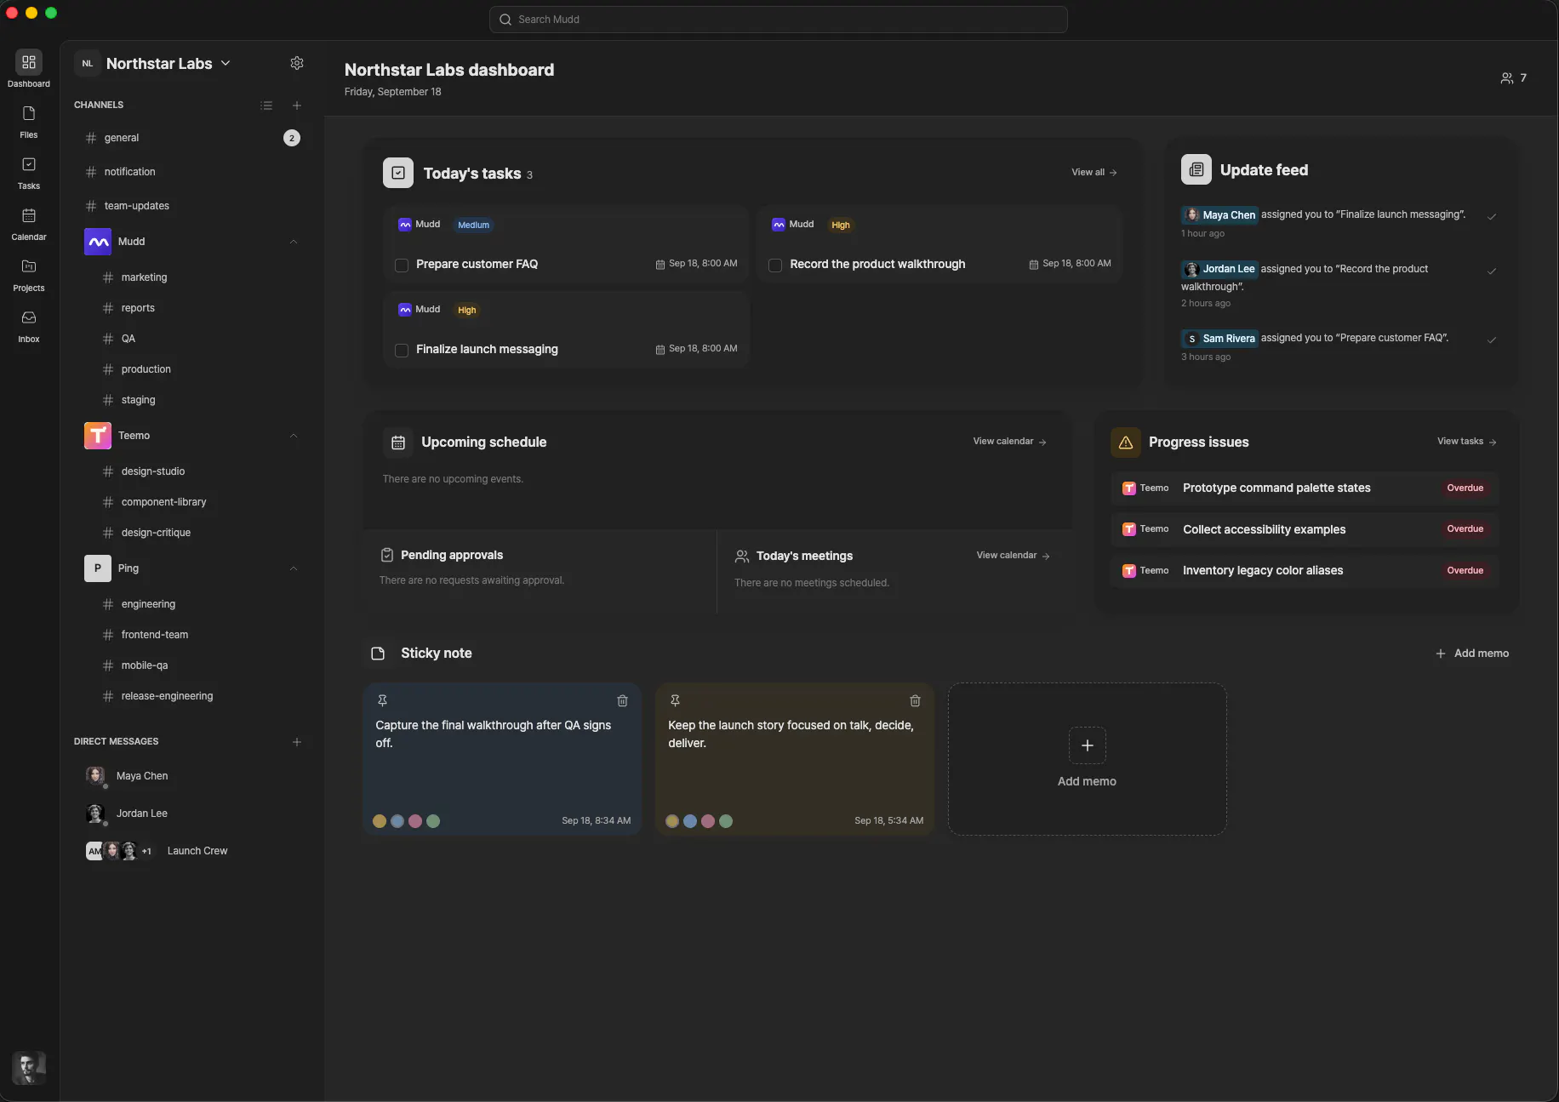The image size is (1559, 1102).
Task: Check the Prepare customer FAQ task
Action: tap(402, 266)
